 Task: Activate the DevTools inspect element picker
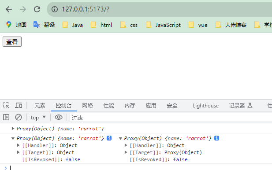[x=6, y=105]
